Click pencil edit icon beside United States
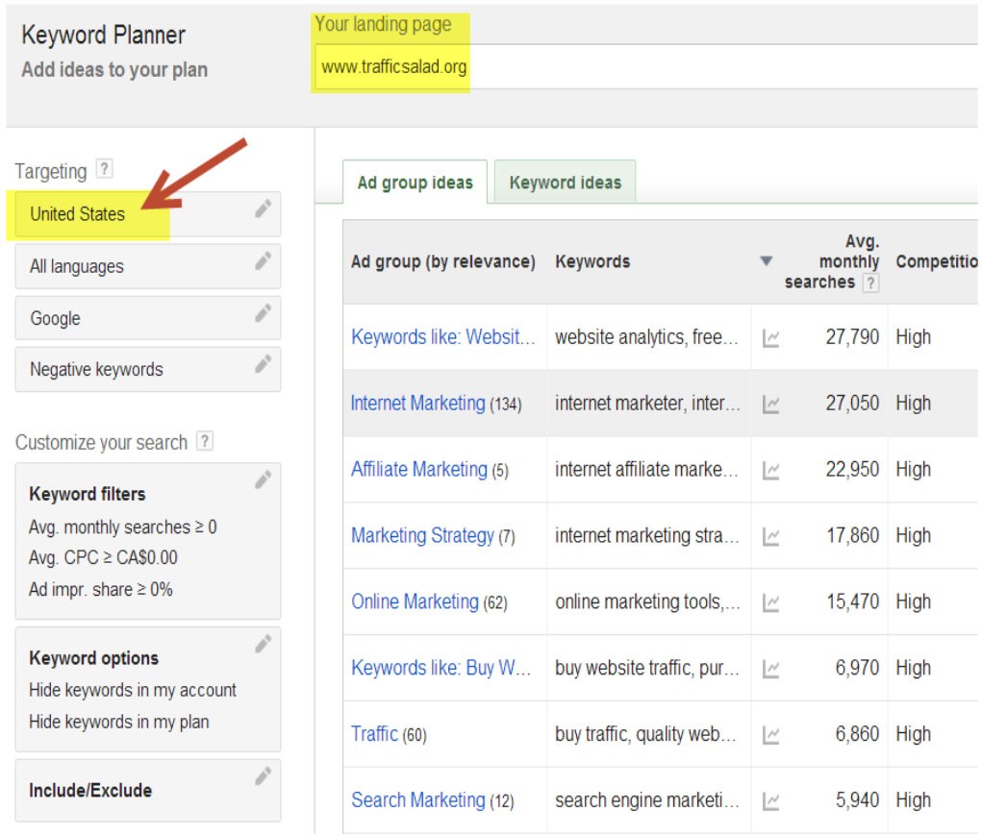This screenshot has width=982, height=835. tap(263, 209)
